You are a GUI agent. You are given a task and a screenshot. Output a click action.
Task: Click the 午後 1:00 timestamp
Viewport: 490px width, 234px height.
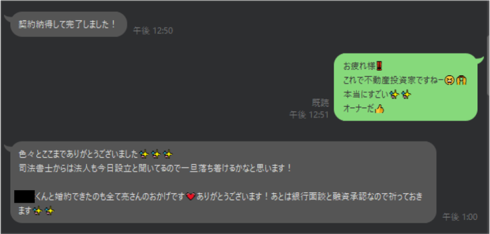[460, 217]
